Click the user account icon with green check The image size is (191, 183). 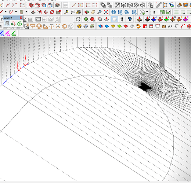pos(142,12)
